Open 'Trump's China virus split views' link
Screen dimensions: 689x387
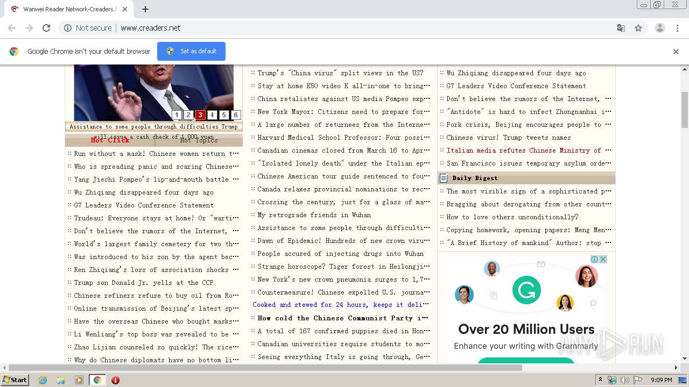[340, 73]
